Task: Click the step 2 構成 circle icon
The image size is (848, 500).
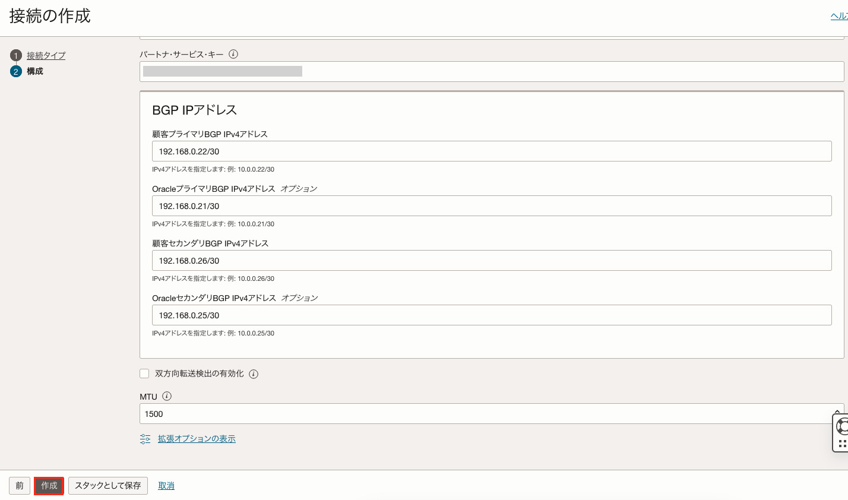Action: (x=16, y=71)
